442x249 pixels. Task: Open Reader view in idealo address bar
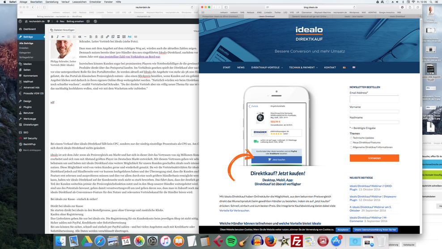[268, 7]
